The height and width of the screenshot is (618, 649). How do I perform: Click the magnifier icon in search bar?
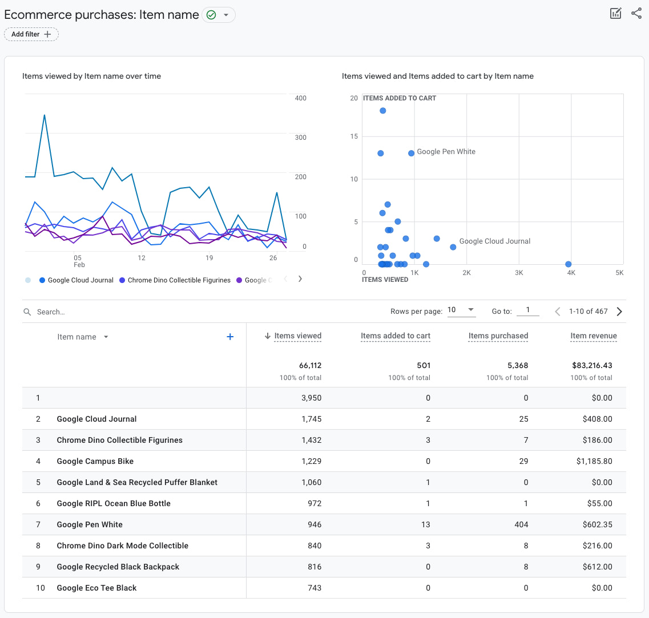[x=27, y=312]
